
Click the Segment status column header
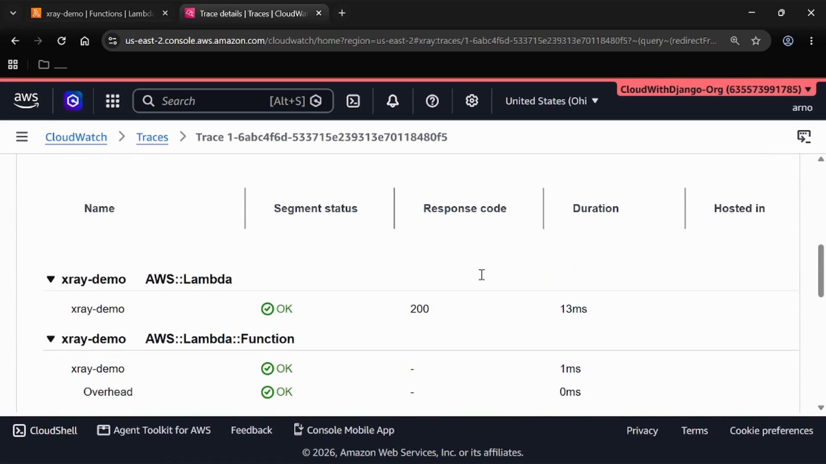(316, 208)
